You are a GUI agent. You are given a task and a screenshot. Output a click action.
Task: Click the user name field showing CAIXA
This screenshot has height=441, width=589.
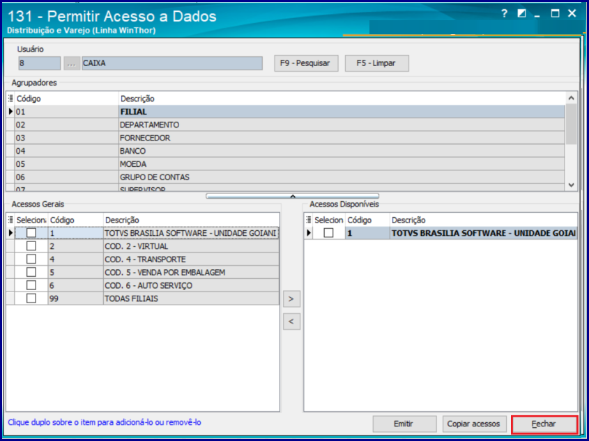pos(172,63)
